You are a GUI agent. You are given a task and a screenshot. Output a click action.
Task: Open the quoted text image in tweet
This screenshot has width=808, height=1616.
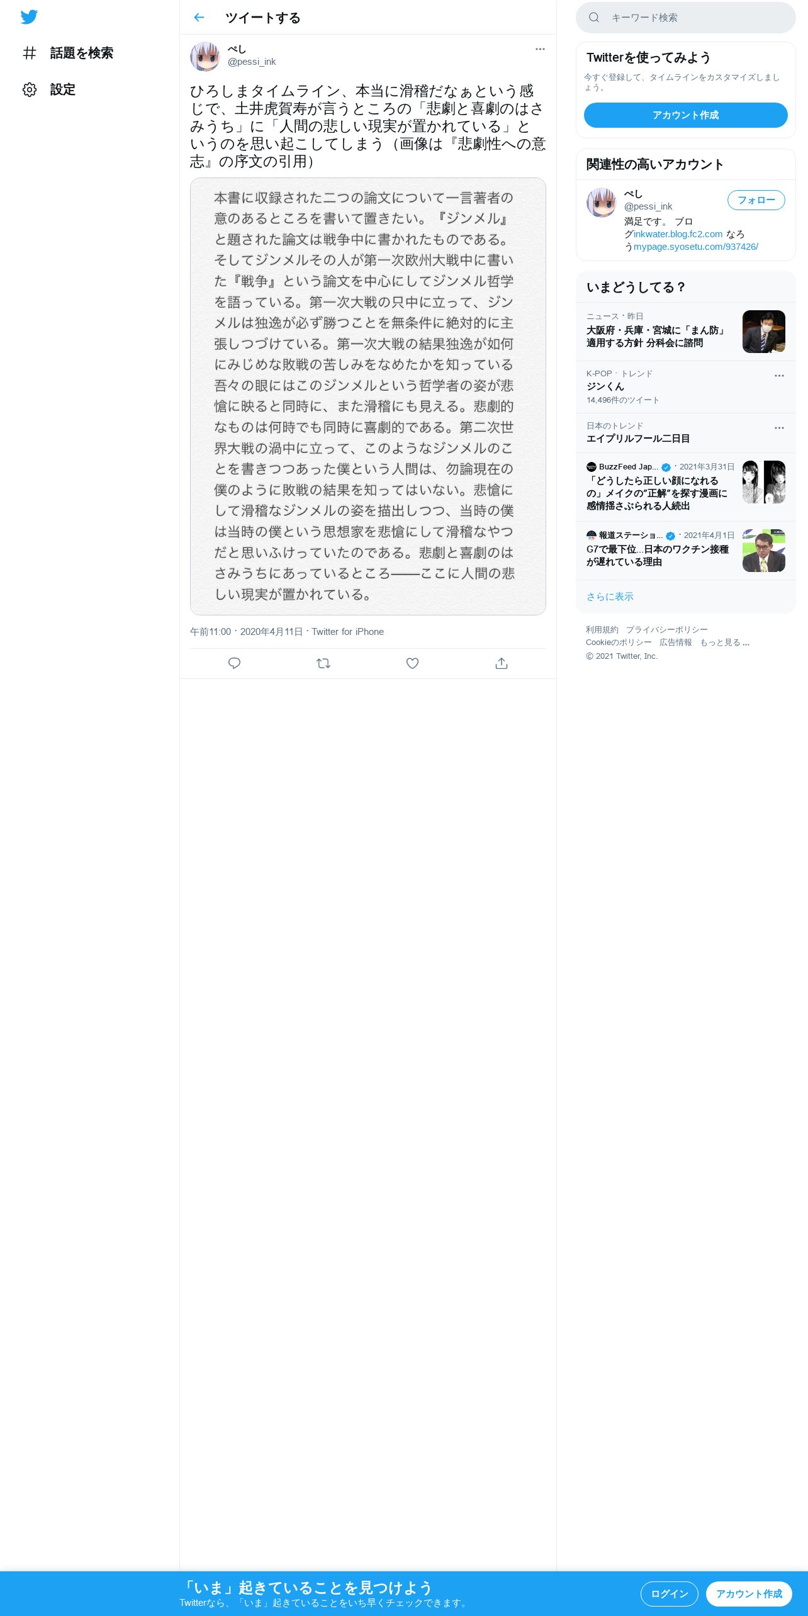[368, 396]
